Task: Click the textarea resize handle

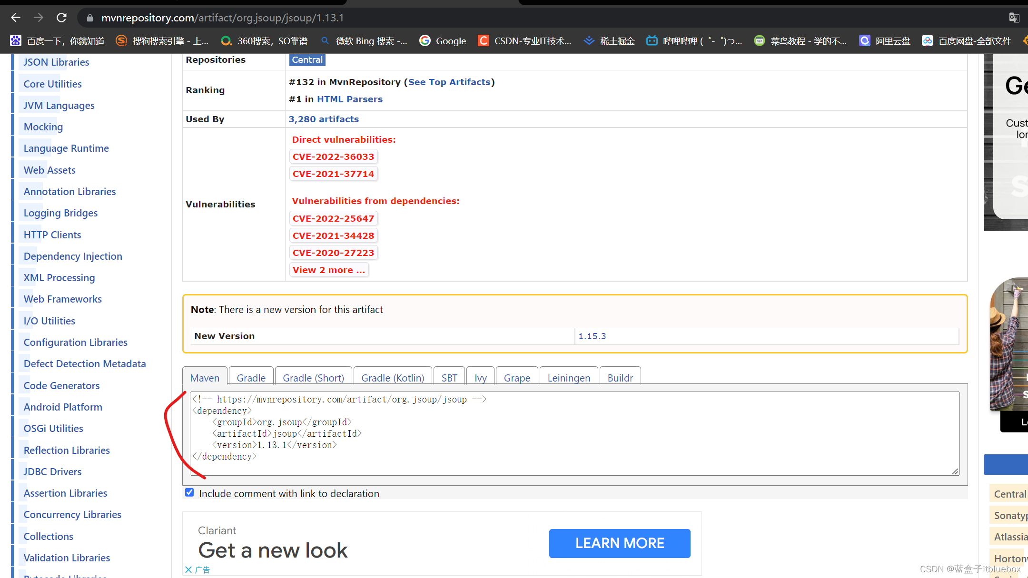Action: pyautogui.click(x=955, y=471)
